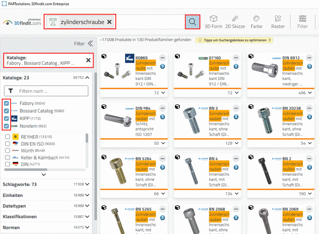Click the catalog list vertical scrollbar
319x234 pixels.
click(87, 138)
